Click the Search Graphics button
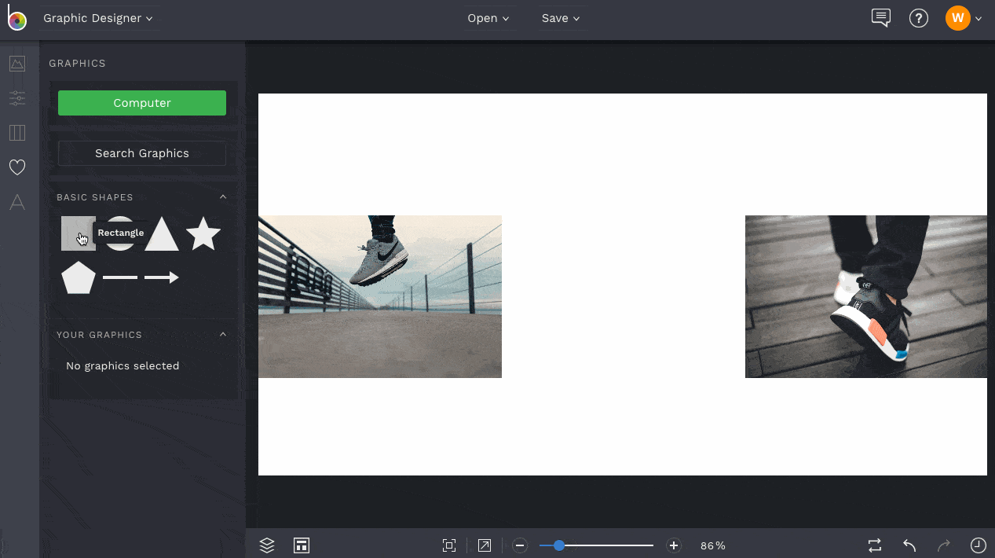 coord(142,153)
